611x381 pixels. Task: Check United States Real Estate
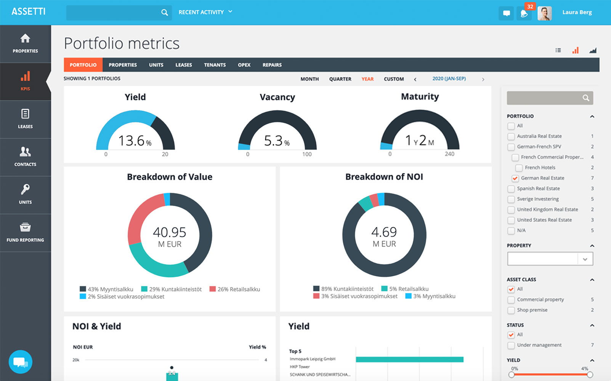511,220
